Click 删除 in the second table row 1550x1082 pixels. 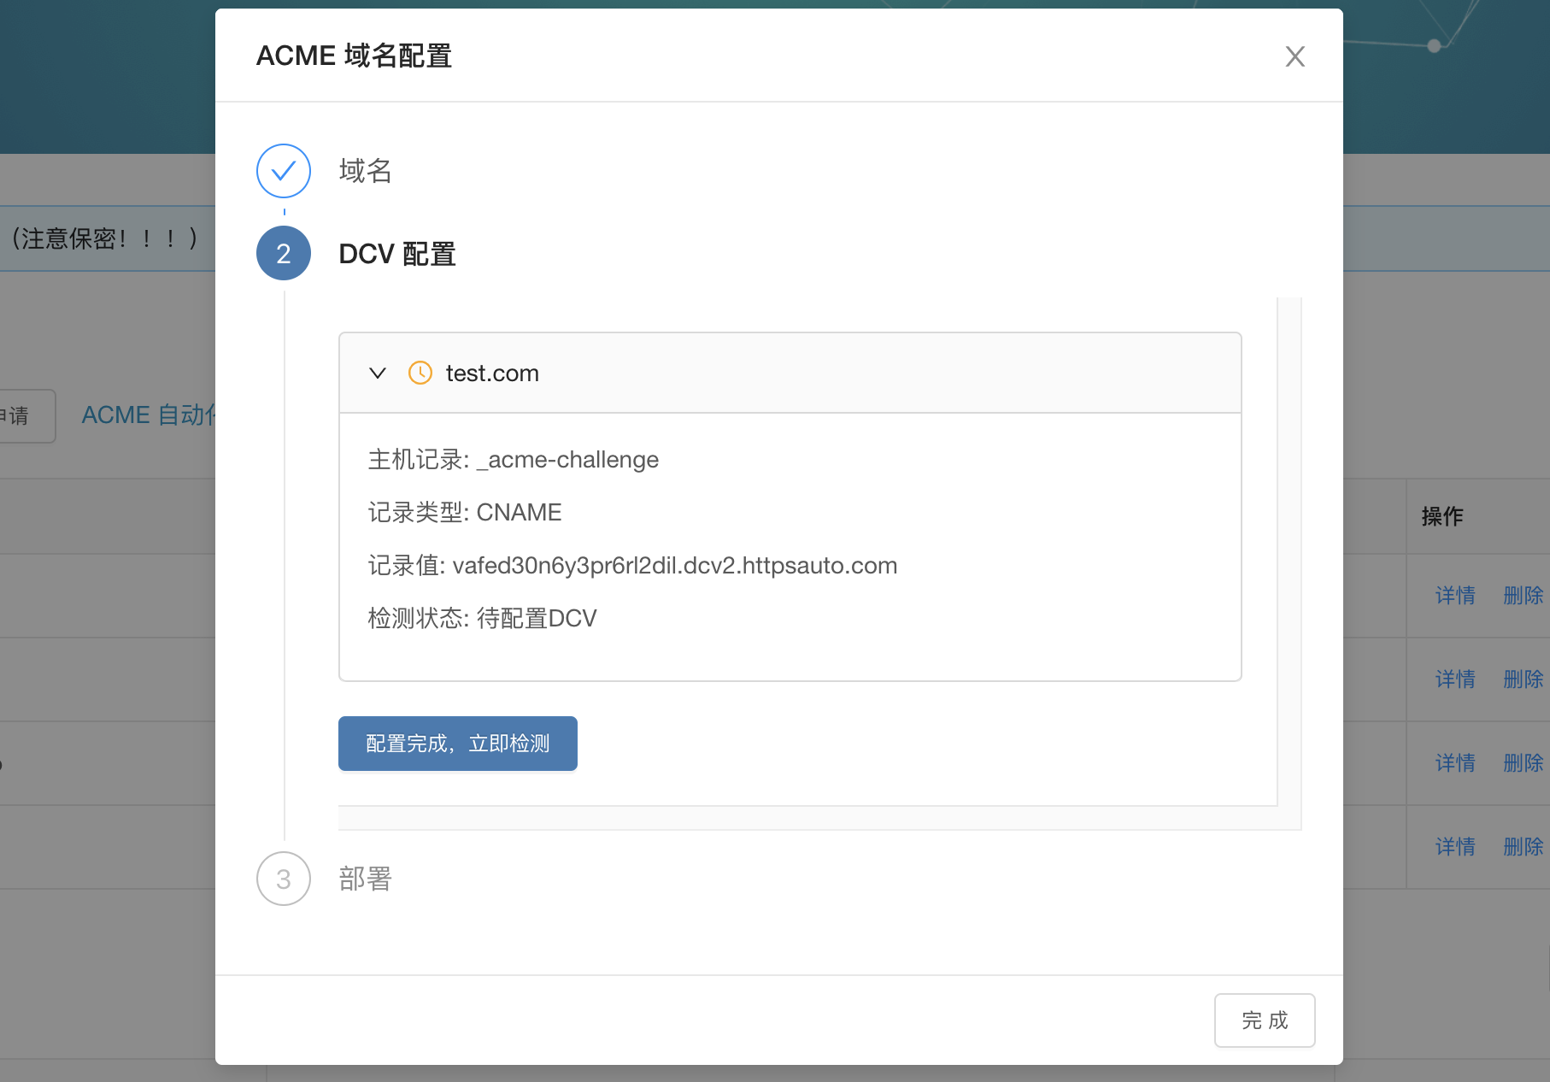click(1523, 679)
